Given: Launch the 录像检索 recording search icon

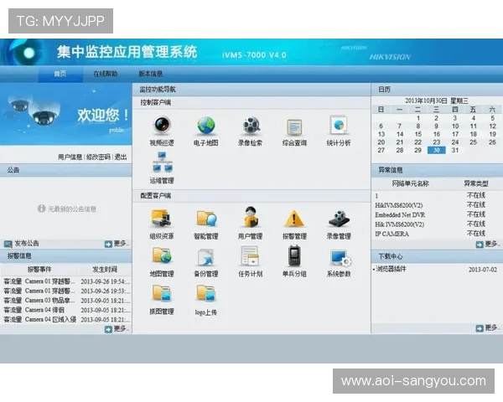Looking at the screenshot, I should pyautogui.click(x=250, y=126).
